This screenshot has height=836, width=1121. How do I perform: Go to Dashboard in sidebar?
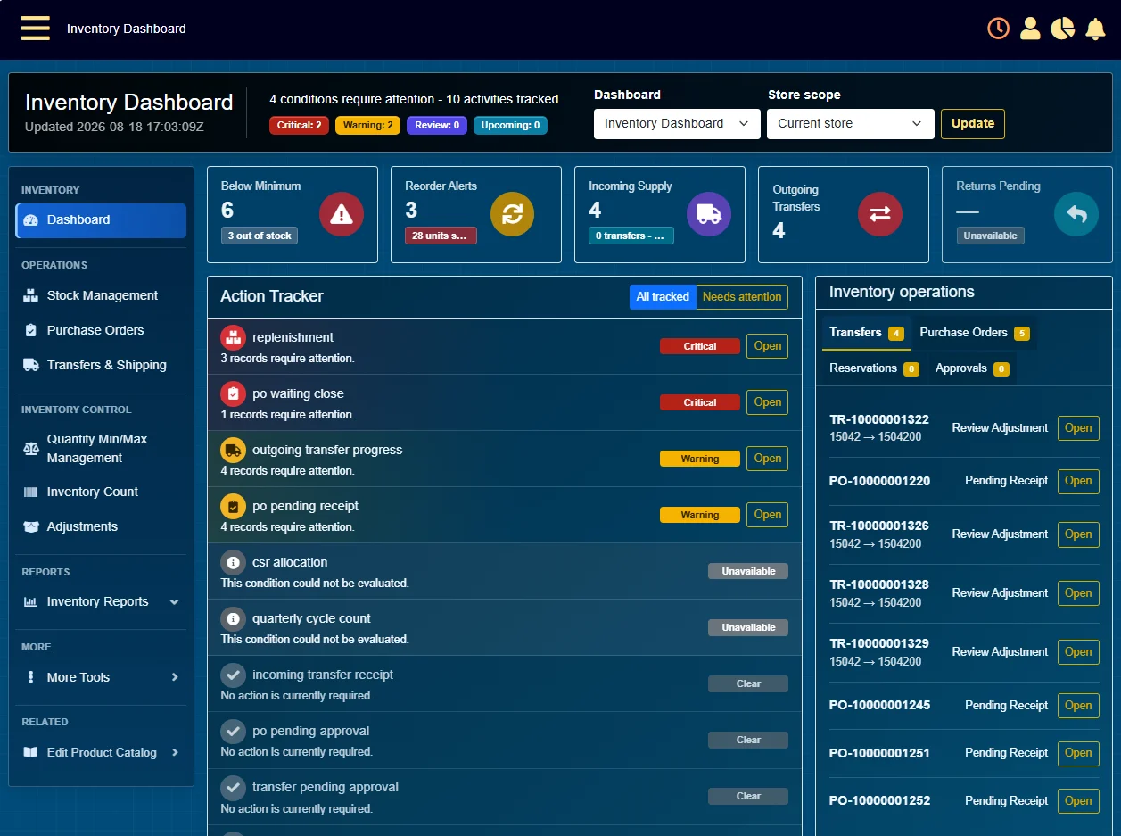[x=101, y=220]
